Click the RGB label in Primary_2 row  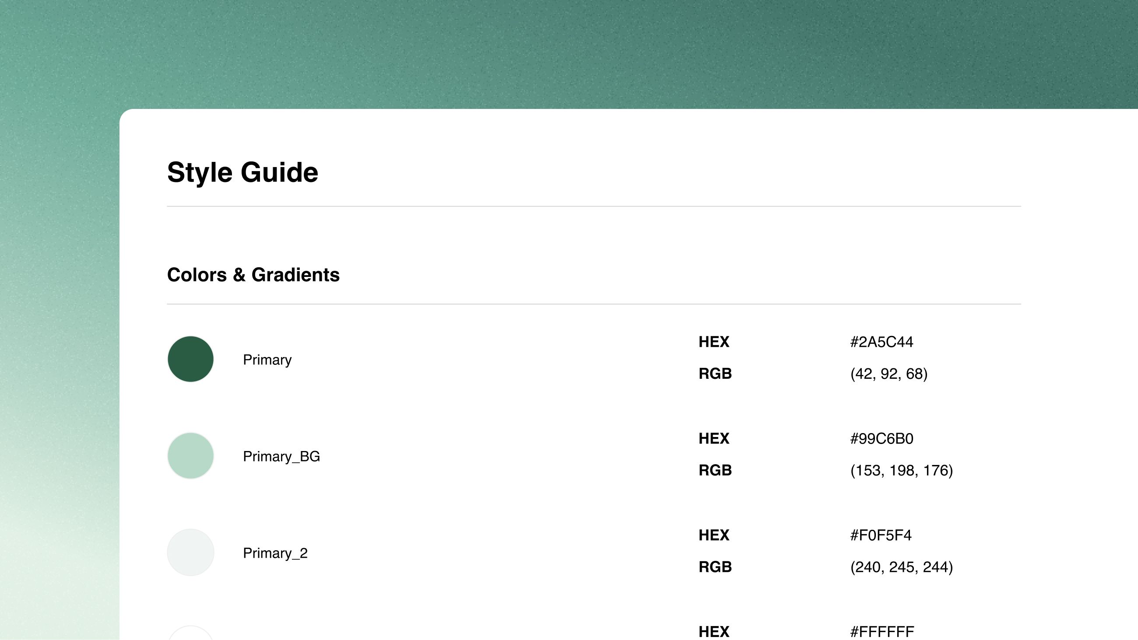click(715, 567)
